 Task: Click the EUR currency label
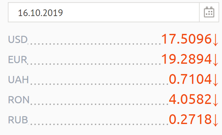click(17, 60)
